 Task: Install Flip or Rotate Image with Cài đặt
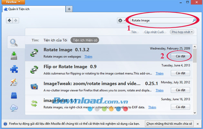(x=180, y=73)
